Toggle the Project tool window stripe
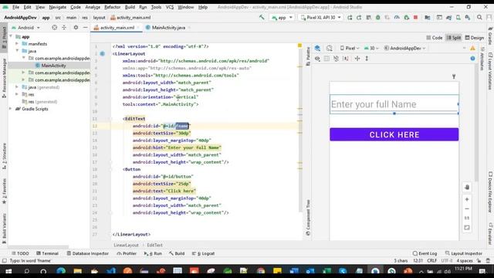 click(x=4, y=37)
